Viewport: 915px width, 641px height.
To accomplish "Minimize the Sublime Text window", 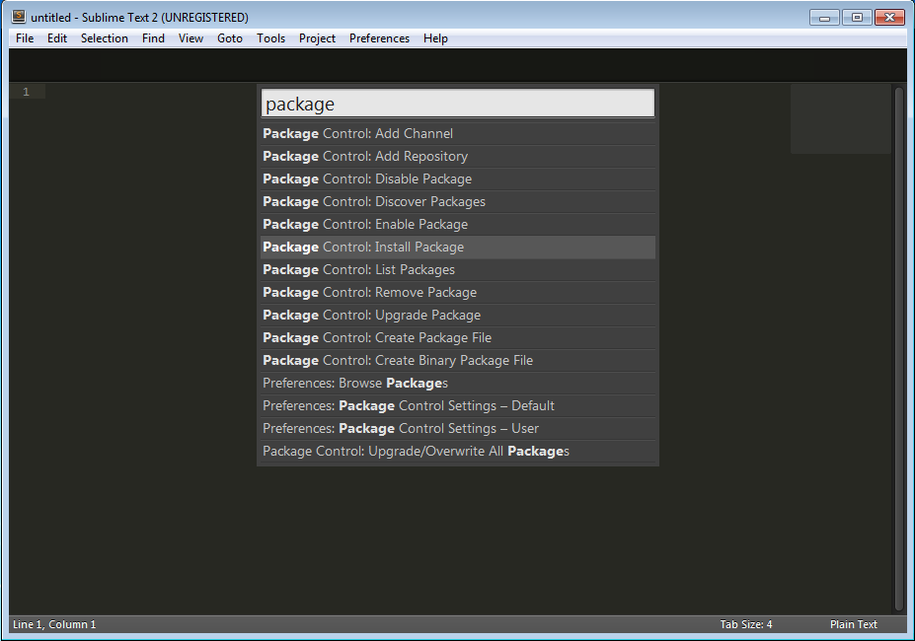I will pos(824,18).
